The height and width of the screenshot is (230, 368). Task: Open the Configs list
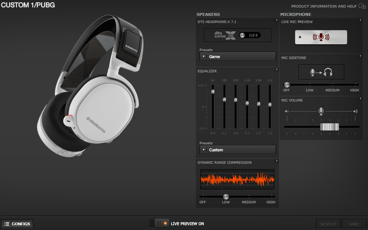pos(17,224)
